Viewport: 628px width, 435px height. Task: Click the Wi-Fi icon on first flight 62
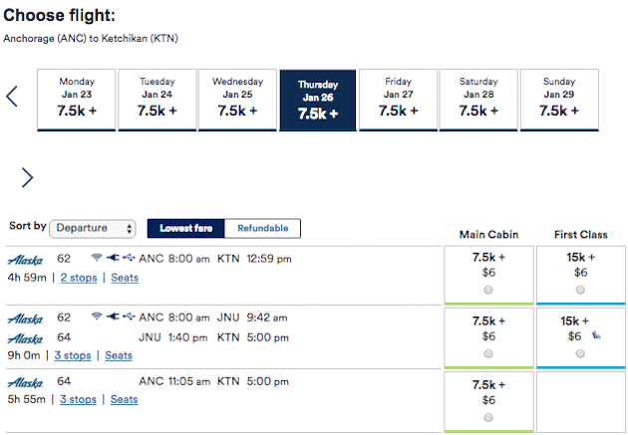click(x=96, y=257)
